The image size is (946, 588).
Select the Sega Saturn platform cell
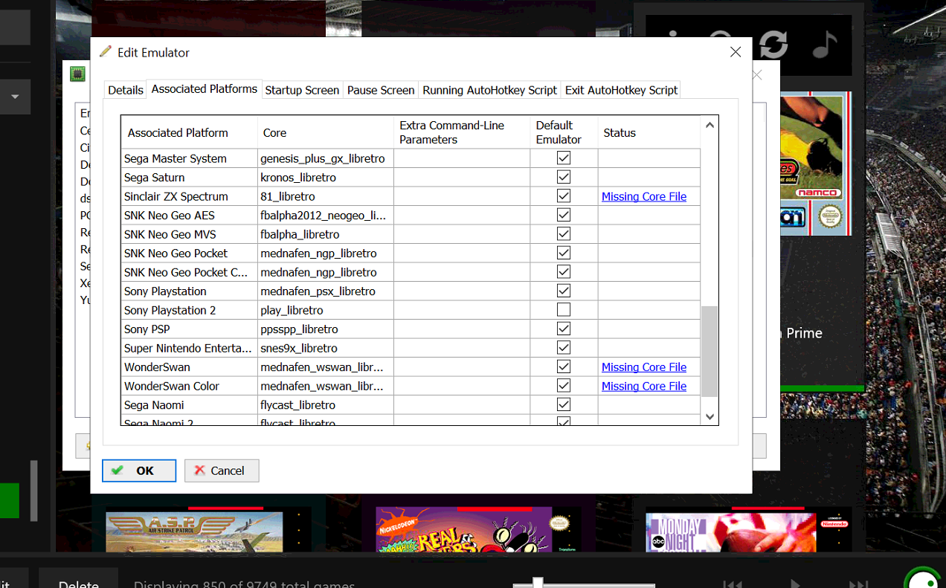[190, 177]
